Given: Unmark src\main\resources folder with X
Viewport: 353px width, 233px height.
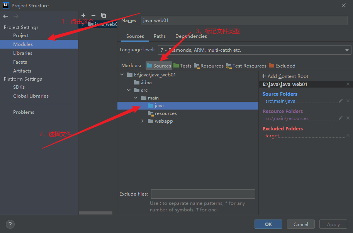Looking at the screenshot, I should point(348,118).
